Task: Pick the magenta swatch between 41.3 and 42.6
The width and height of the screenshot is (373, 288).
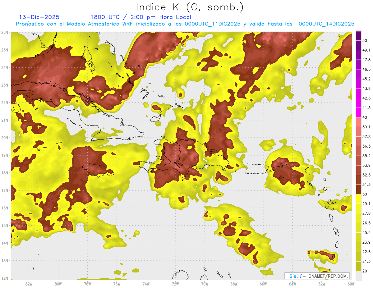Action: click(x=358, y=103)
